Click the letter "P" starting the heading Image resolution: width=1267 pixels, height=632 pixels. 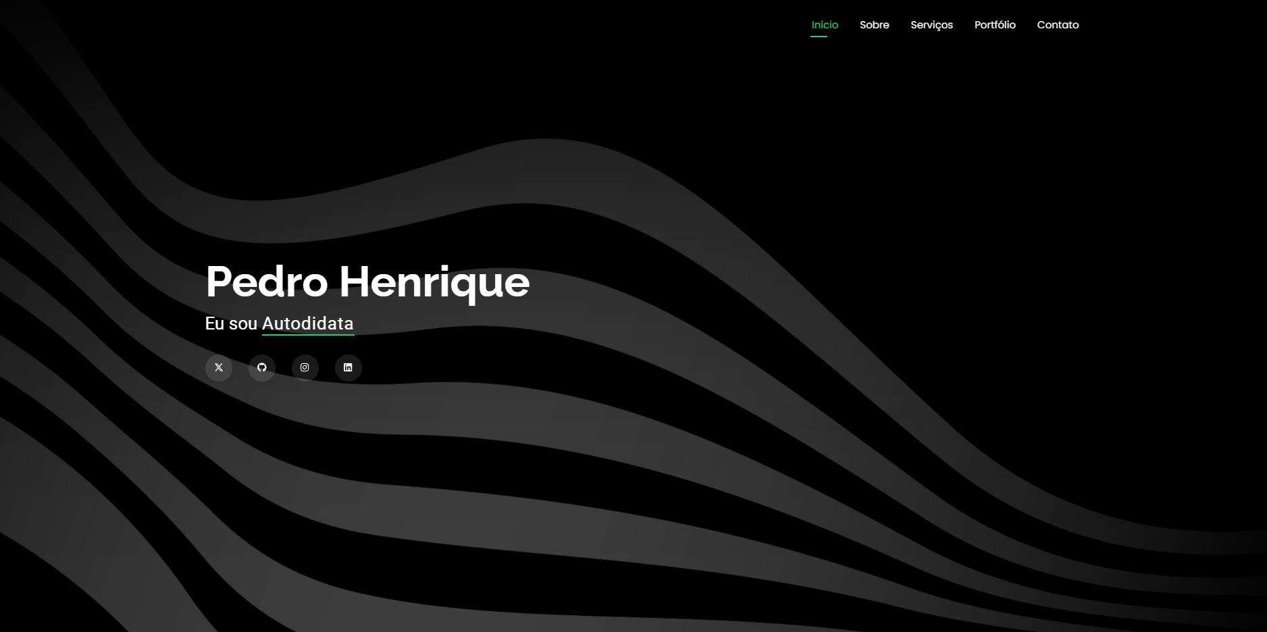tap(218, 282)
